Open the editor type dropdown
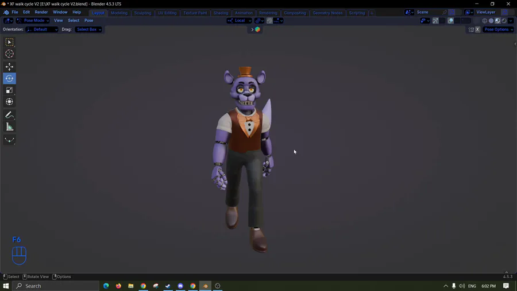Screen dimensions: 517x291 [x=8, y=21]
